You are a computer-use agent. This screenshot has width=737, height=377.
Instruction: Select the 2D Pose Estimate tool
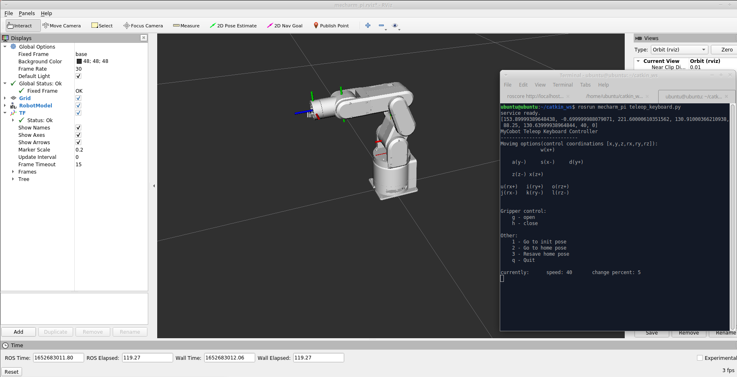pyautogui.click(x=233, y=26)
